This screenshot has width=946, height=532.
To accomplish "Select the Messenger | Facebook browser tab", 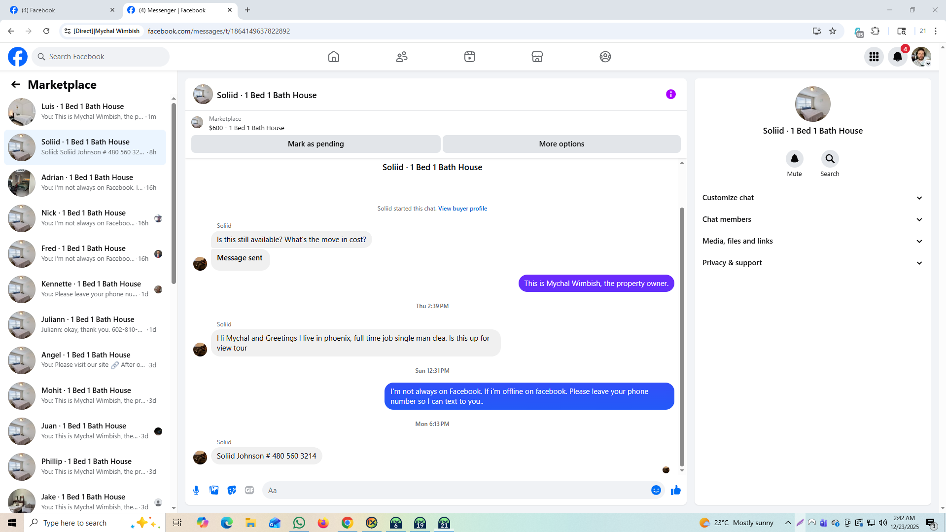I will [179, 10].
